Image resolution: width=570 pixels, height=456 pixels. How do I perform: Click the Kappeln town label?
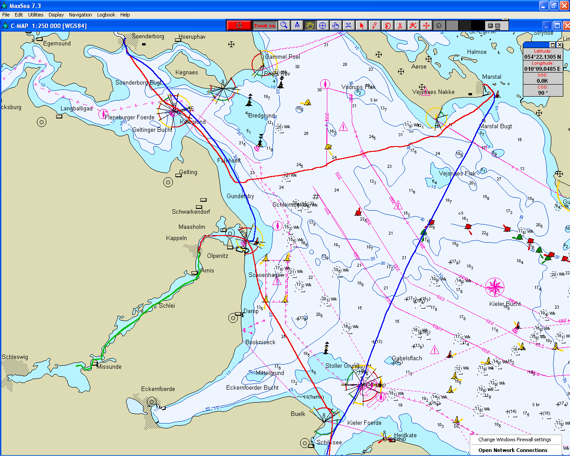point(176,238)
